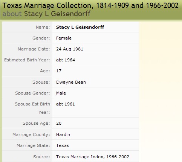Click the Marriage County value Hardin
This screenshot has width=182, height=162.
tap(63, 134)
